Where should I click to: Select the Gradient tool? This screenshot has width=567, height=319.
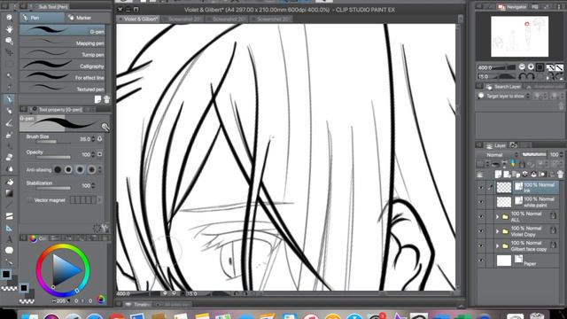point(10,193)
